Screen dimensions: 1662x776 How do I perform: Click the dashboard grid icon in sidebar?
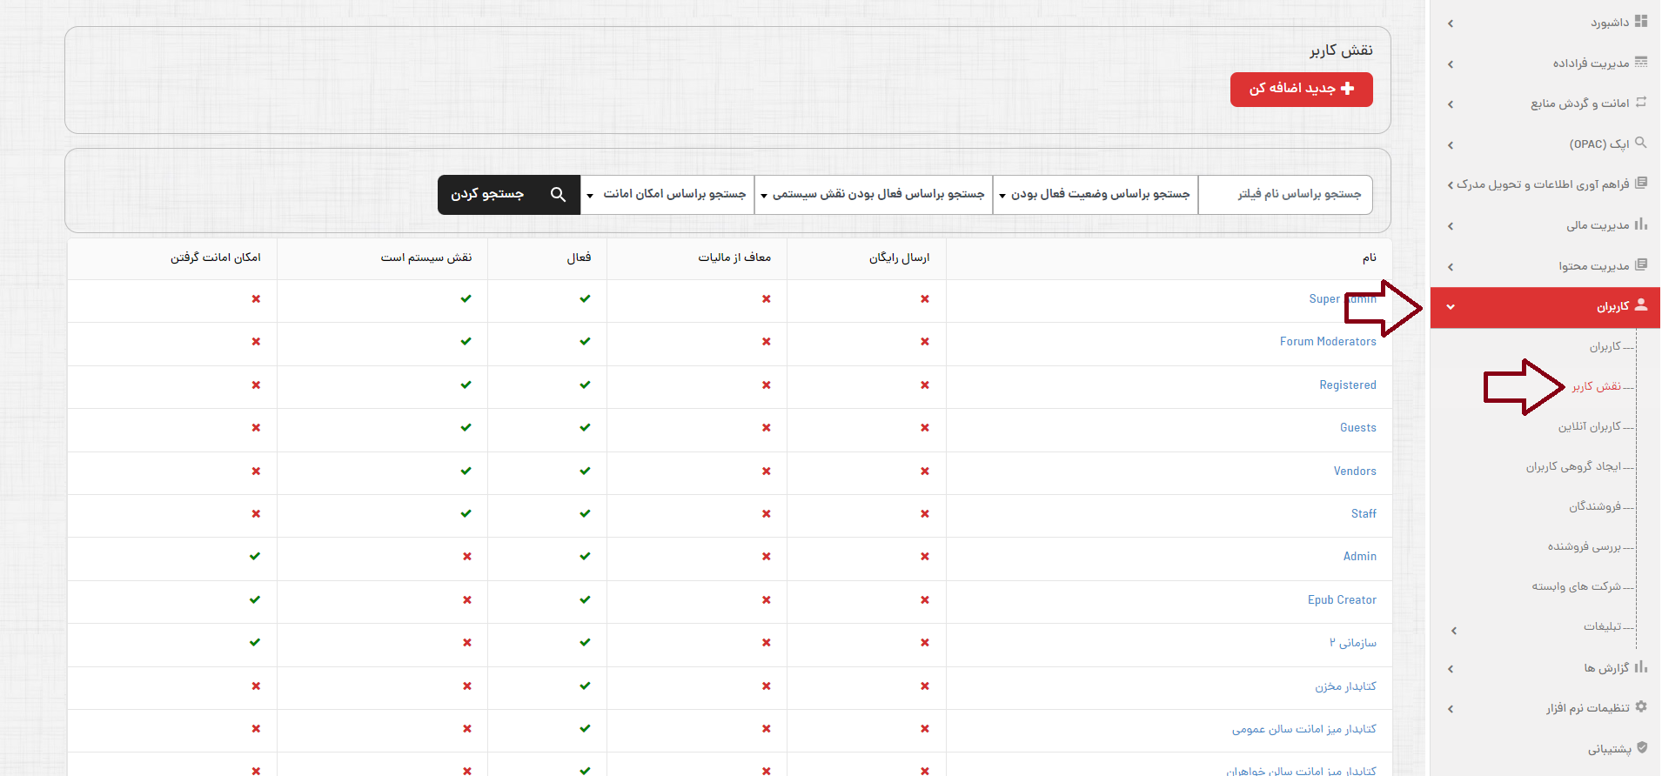pos(1641,22)
